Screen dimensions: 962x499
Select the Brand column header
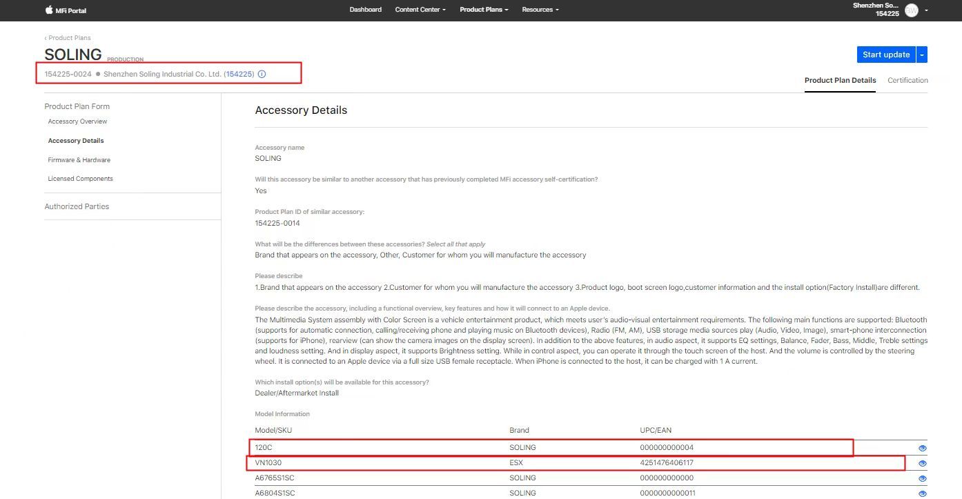tap(519, 430)
